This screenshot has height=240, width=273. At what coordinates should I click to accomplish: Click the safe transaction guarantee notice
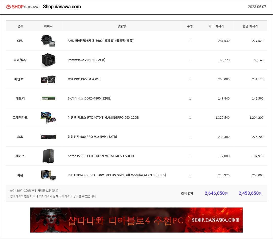34,191
